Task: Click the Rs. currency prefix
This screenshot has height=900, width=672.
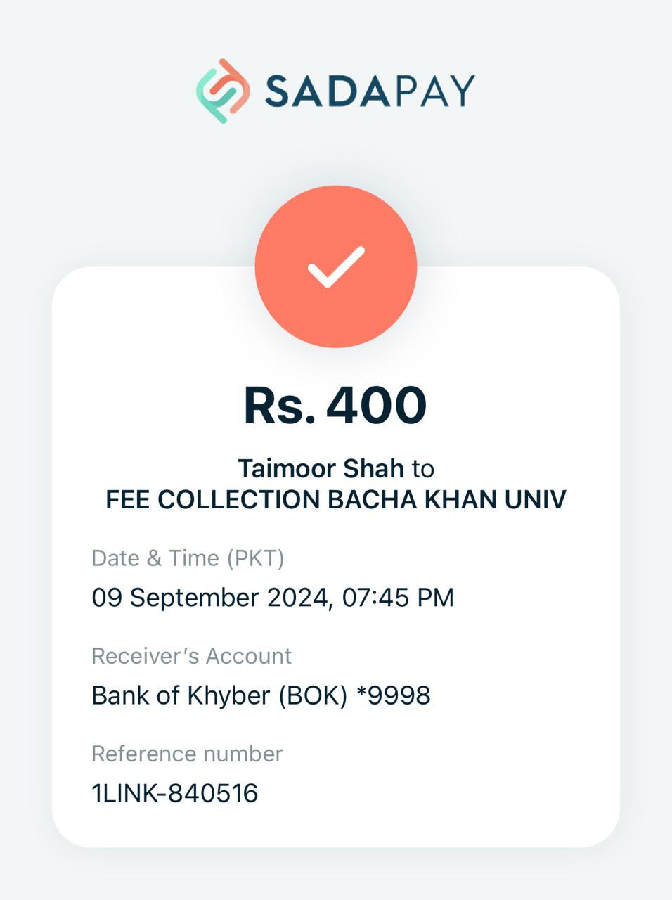Action: (x=280, y=406)
